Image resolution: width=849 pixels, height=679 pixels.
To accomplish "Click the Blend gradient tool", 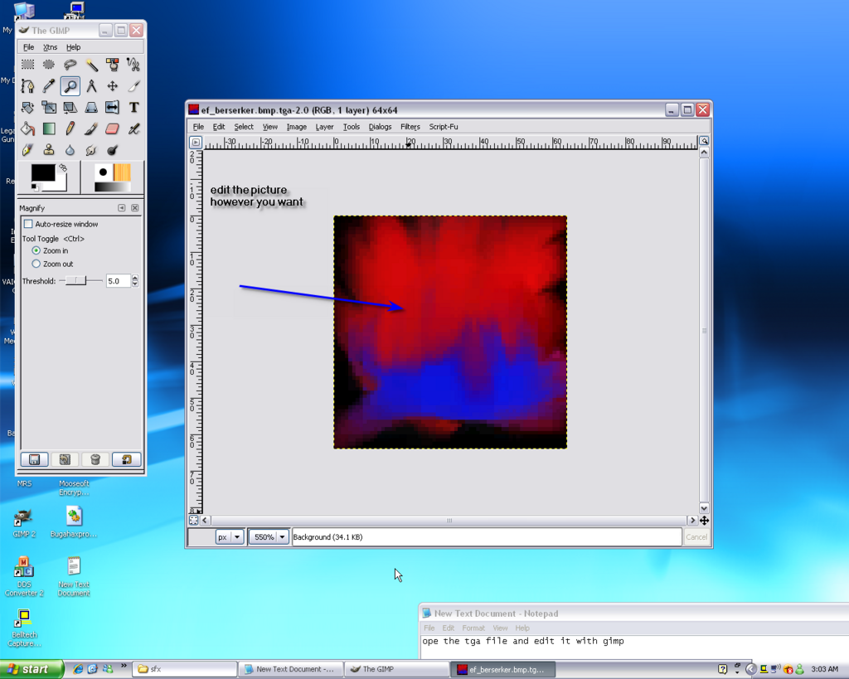I will point(49,129).
